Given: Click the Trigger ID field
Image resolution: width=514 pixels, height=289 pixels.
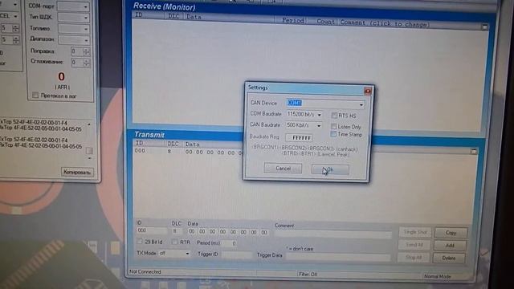Looking at the screenshot, I should point(237,254).
